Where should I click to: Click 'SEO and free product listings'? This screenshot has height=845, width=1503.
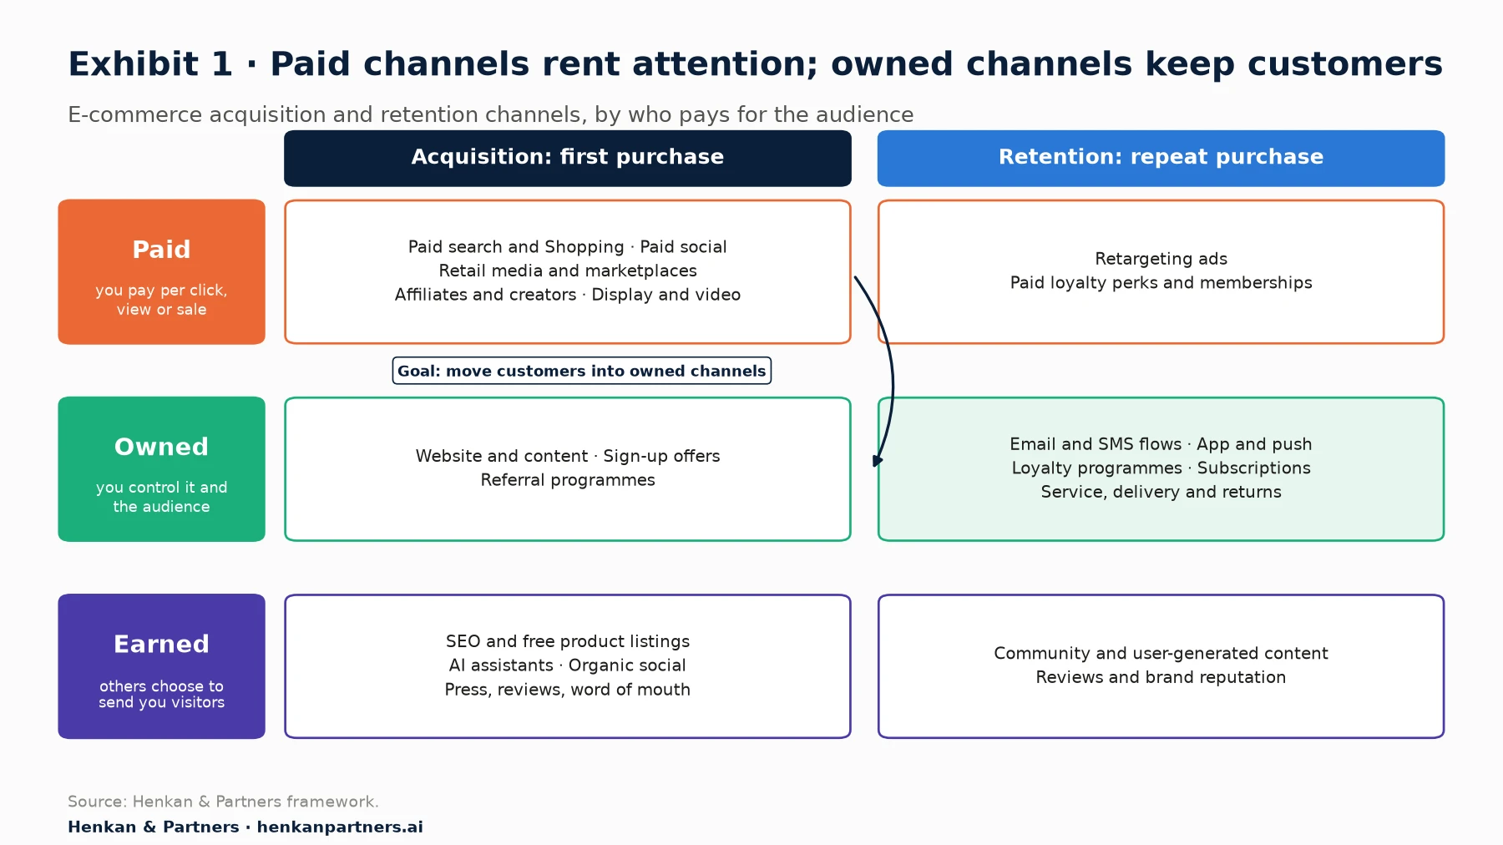(x=568, y=641)
